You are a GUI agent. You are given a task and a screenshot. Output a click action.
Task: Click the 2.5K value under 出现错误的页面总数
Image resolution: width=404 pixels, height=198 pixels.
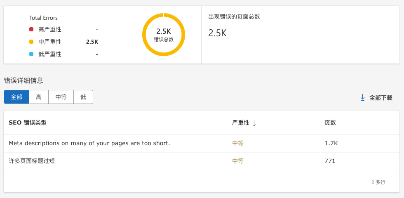(x=217, y=33)
